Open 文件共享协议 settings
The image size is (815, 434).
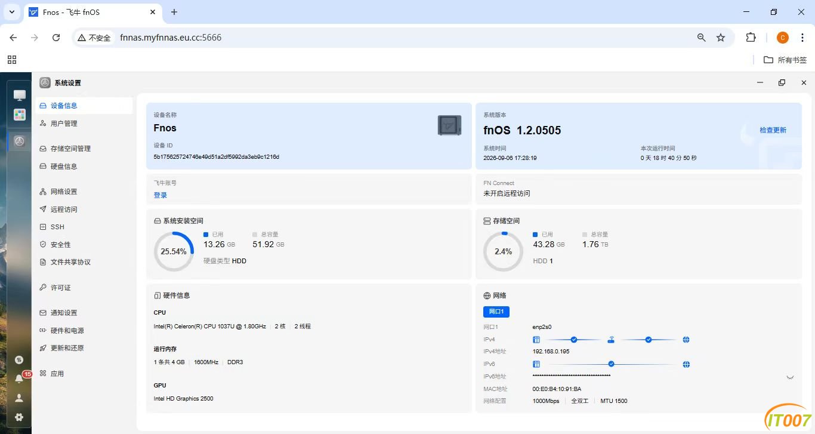(x=84, y=262)
